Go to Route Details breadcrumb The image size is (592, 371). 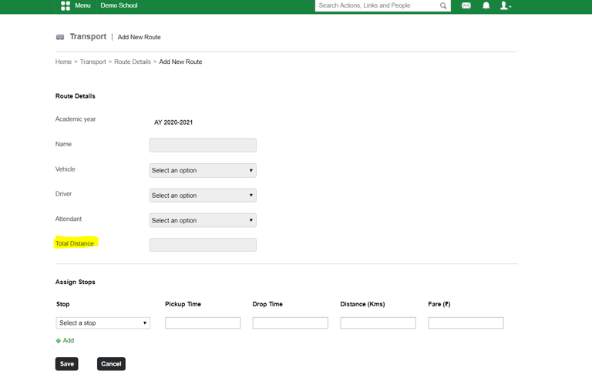pos(133,62)
